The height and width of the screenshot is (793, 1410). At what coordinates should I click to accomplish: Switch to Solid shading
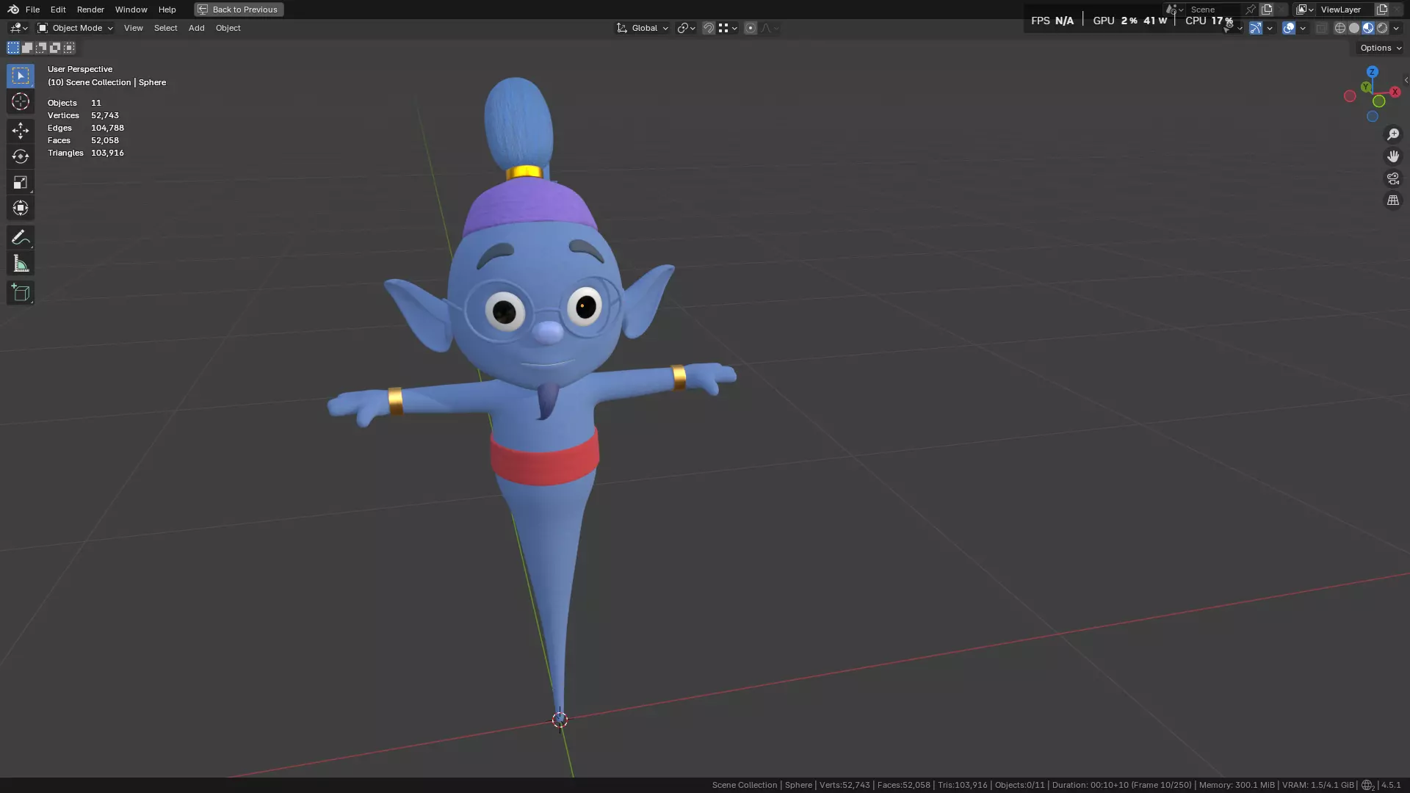coord(1354,28)
